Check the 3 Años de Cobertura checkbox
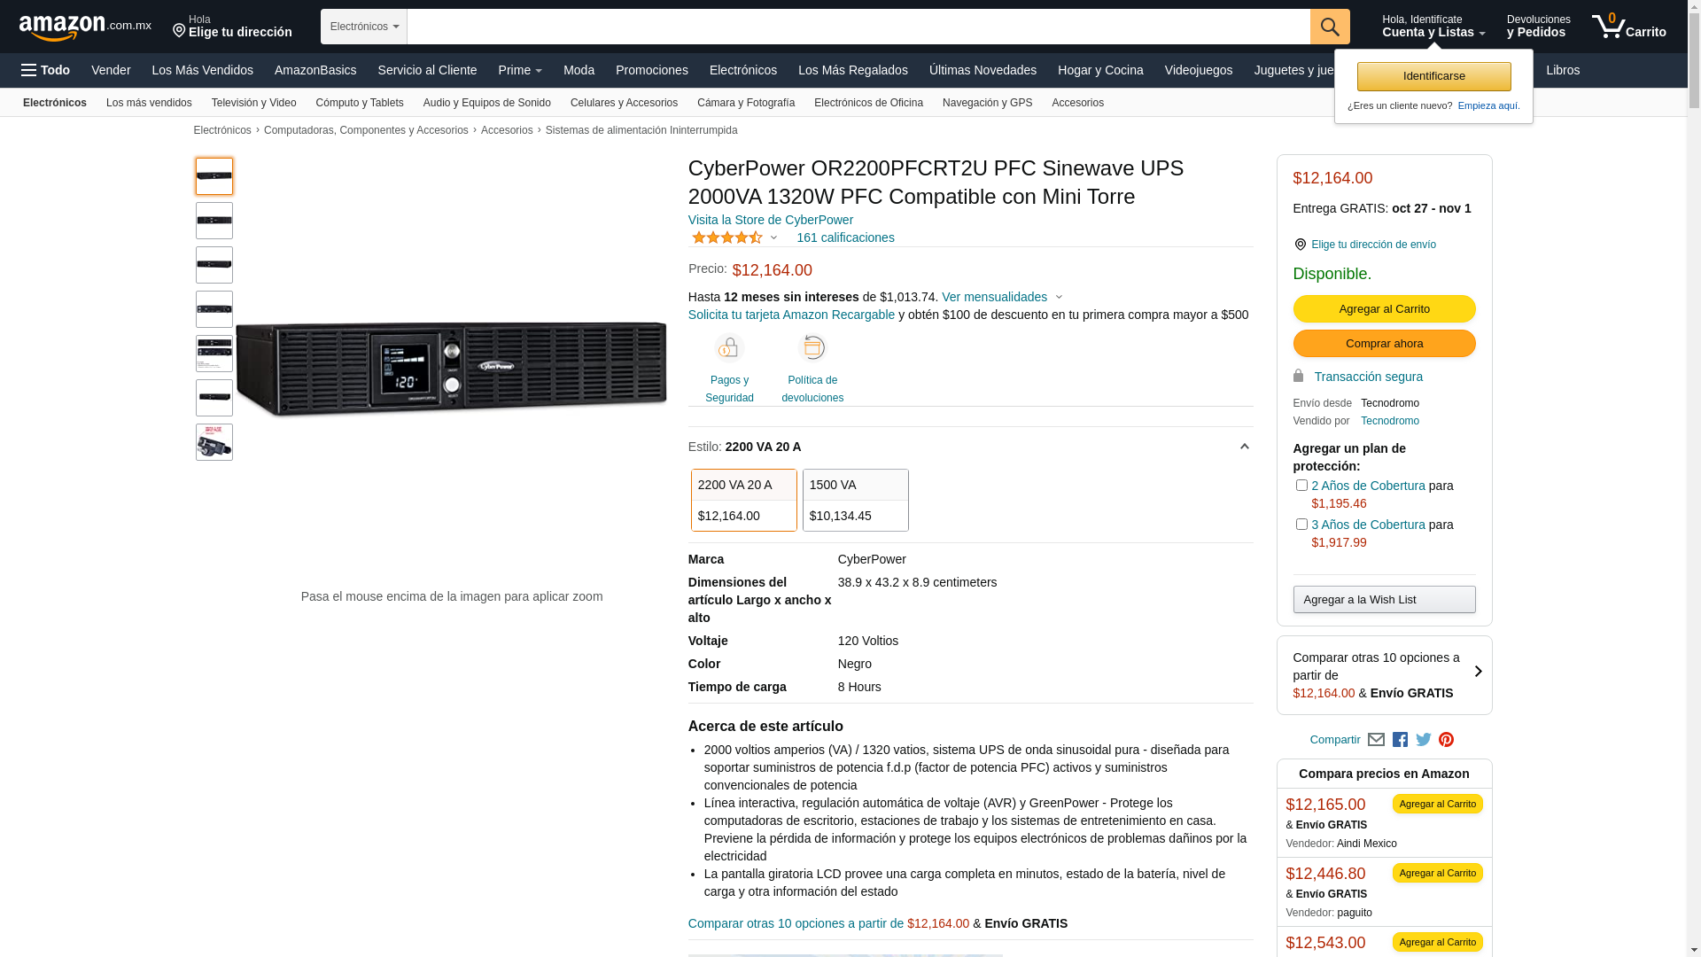 click(1301, 525)
